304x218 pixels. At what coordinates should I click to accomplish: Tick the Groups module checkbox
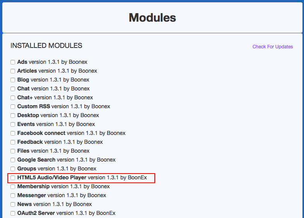(x=13, y=169)
